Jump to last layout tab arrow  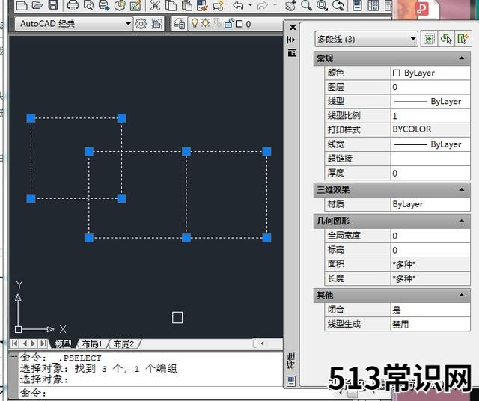[43, 343]
